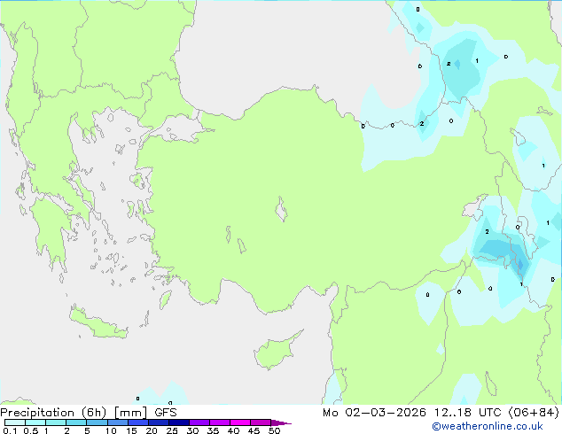Pick the 10–15 mm legend color box
The width and height of the screenshot is (562, 434).
pyautogui.click(x=117, y=422)
